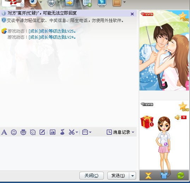Viewport: 190px width, 183px height.
Task: Click the scissors screenshot tool
Action: (x=72, y=132)
